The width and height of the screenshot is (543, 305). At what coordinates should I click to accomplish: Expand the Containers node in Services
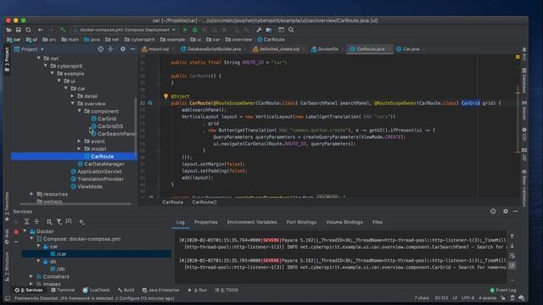(31, 276)
